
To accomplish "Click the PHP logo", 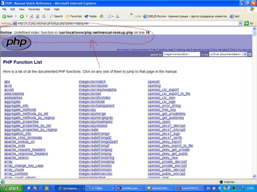I will 16,42.
